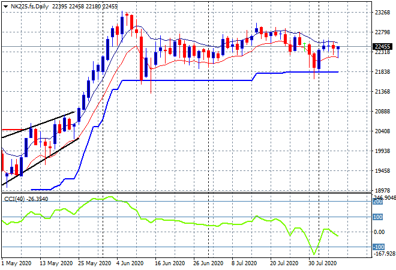Click the triangle arrow before NK225.fs title
The image size is (396, 270).
tap(5, 6)
